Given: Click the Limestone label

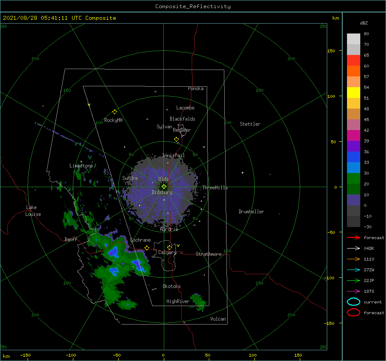Looking at the screenshot, I should click(81, 166).
